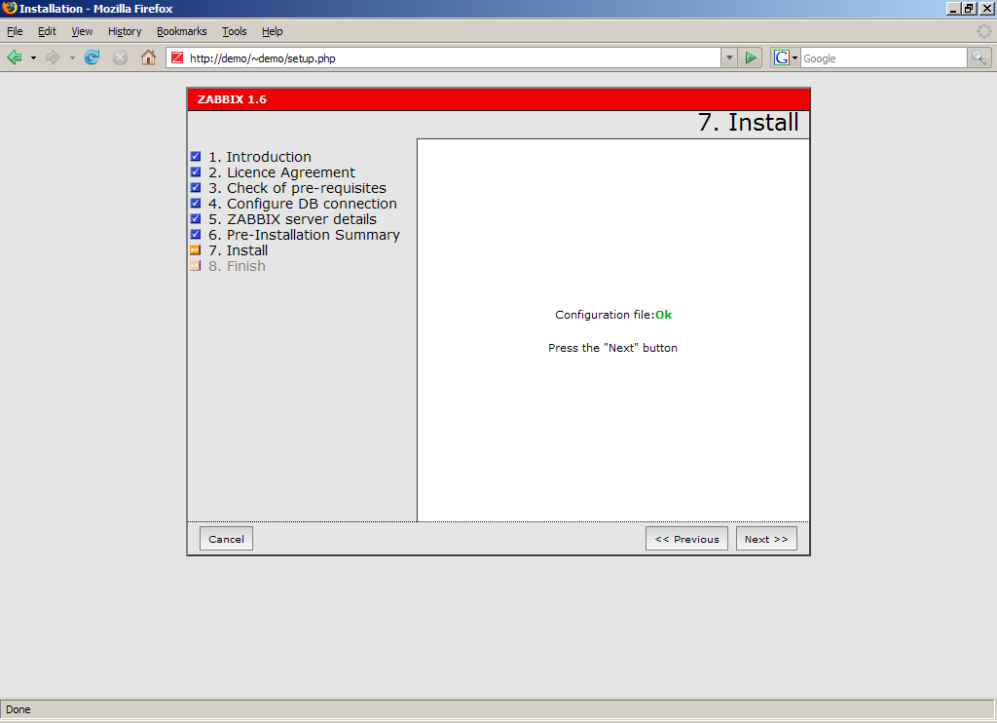Screen dimensions: 997x723
Task: Click the Zabbix site favicon in address bar
Action: click(x=177, y=57)
